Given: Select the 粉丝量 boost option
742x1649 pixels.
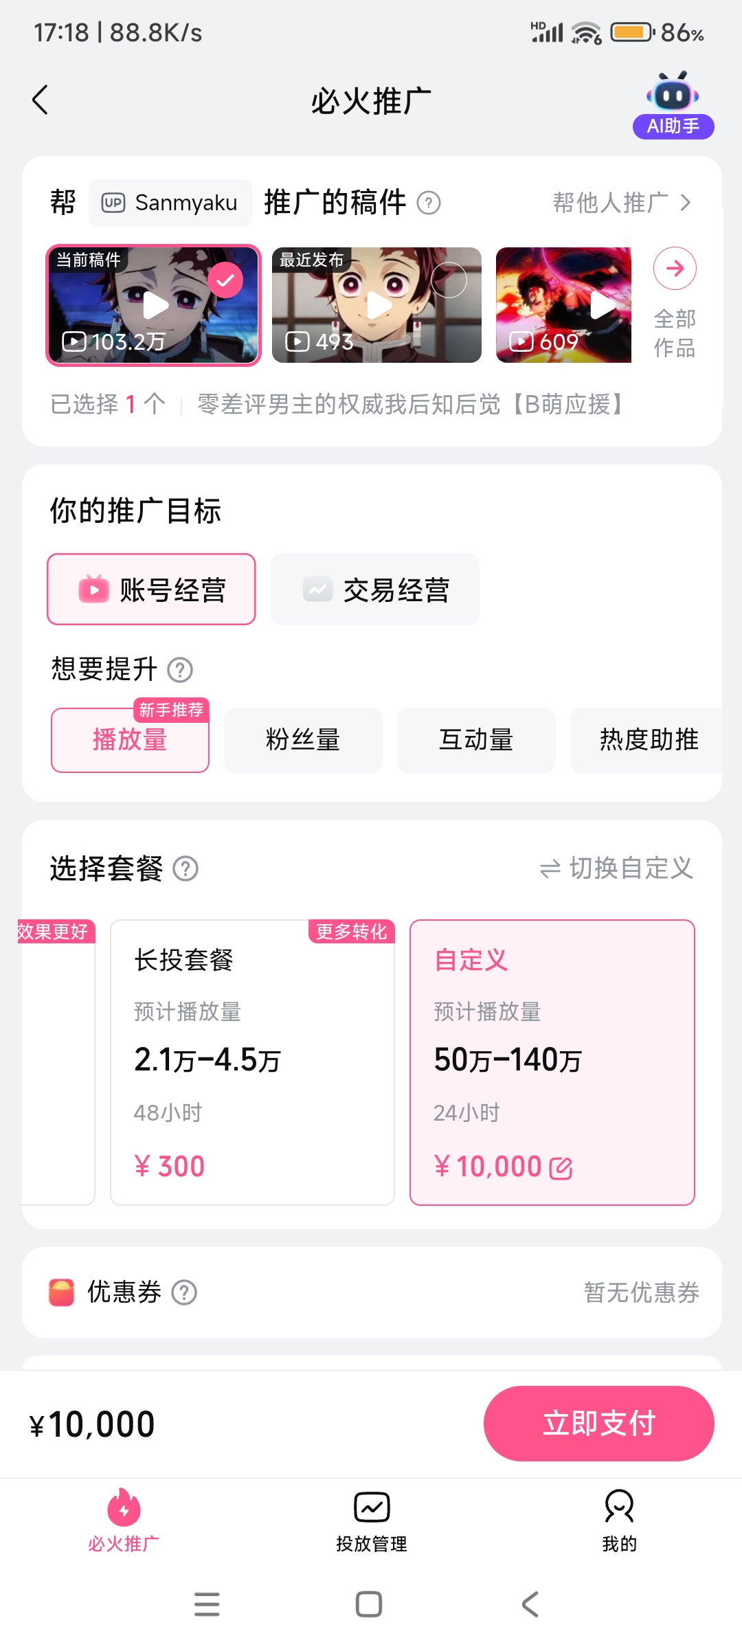Looking at the screenshot, I should (303, 740).
